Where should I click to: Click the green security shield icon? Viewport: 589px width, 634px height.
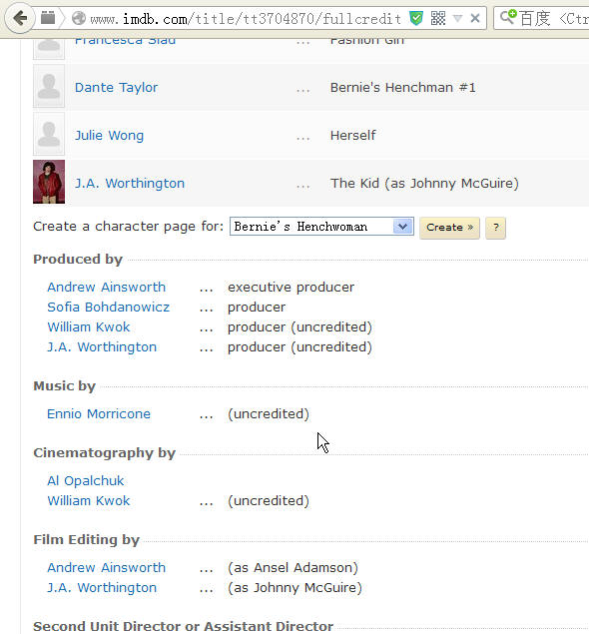tap(416, 18)
